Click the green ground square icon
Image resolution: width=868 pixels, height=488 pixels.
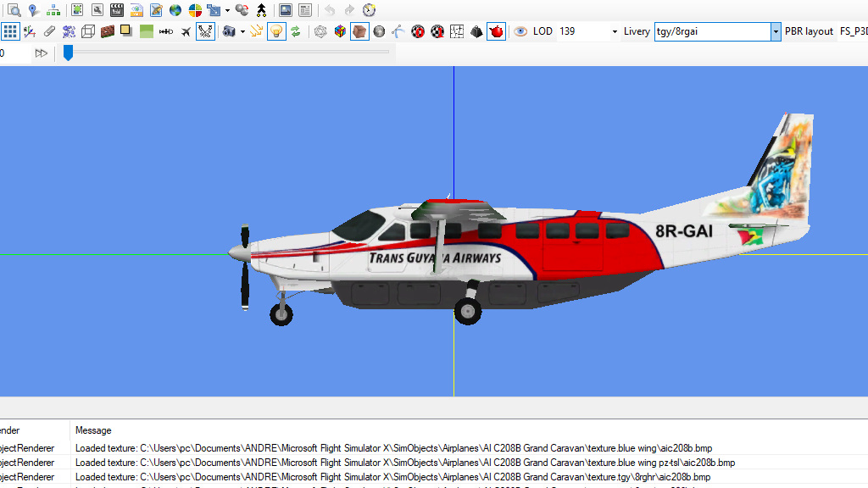[147, 31]
